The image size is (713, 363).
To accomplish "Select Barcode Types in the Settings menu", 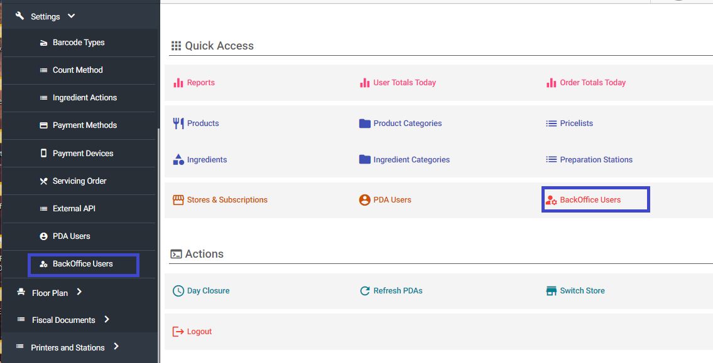I will pyautogui.click(x=78, y=43).
